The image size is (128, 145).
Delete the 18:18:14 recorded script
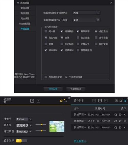pyautogui.click(x=125, y=115)
